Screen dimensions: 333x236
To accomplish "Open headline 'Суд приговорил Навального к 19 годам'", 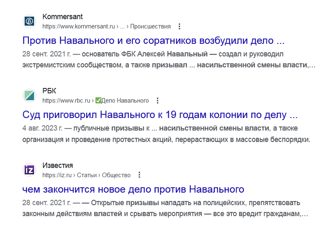I will pyautogui.click(x=160, y=115).
